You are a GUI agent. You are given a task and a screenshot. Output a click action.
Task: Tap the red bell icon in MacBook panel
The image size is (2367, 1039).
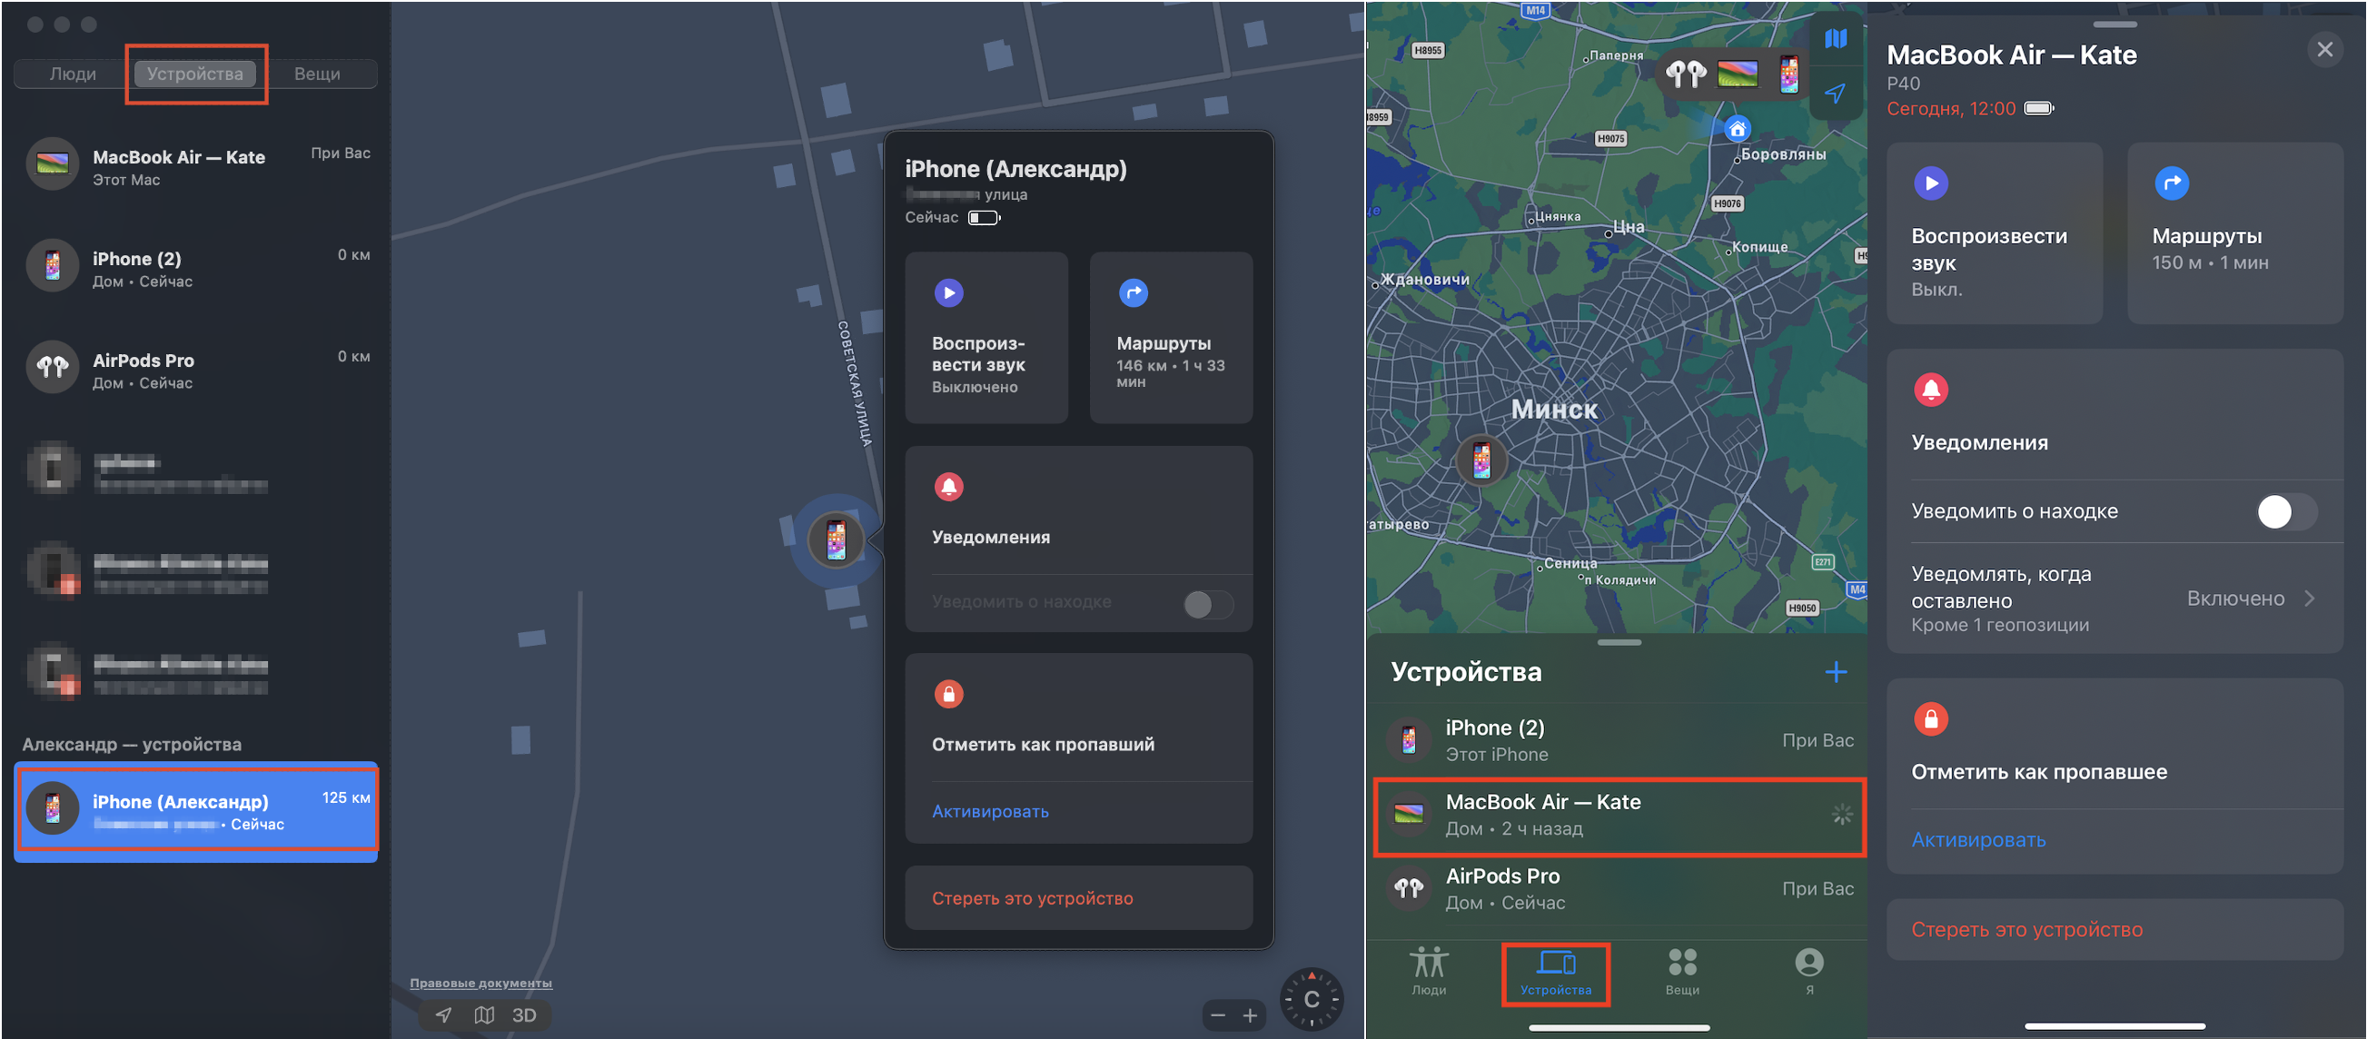[1930, 390]
